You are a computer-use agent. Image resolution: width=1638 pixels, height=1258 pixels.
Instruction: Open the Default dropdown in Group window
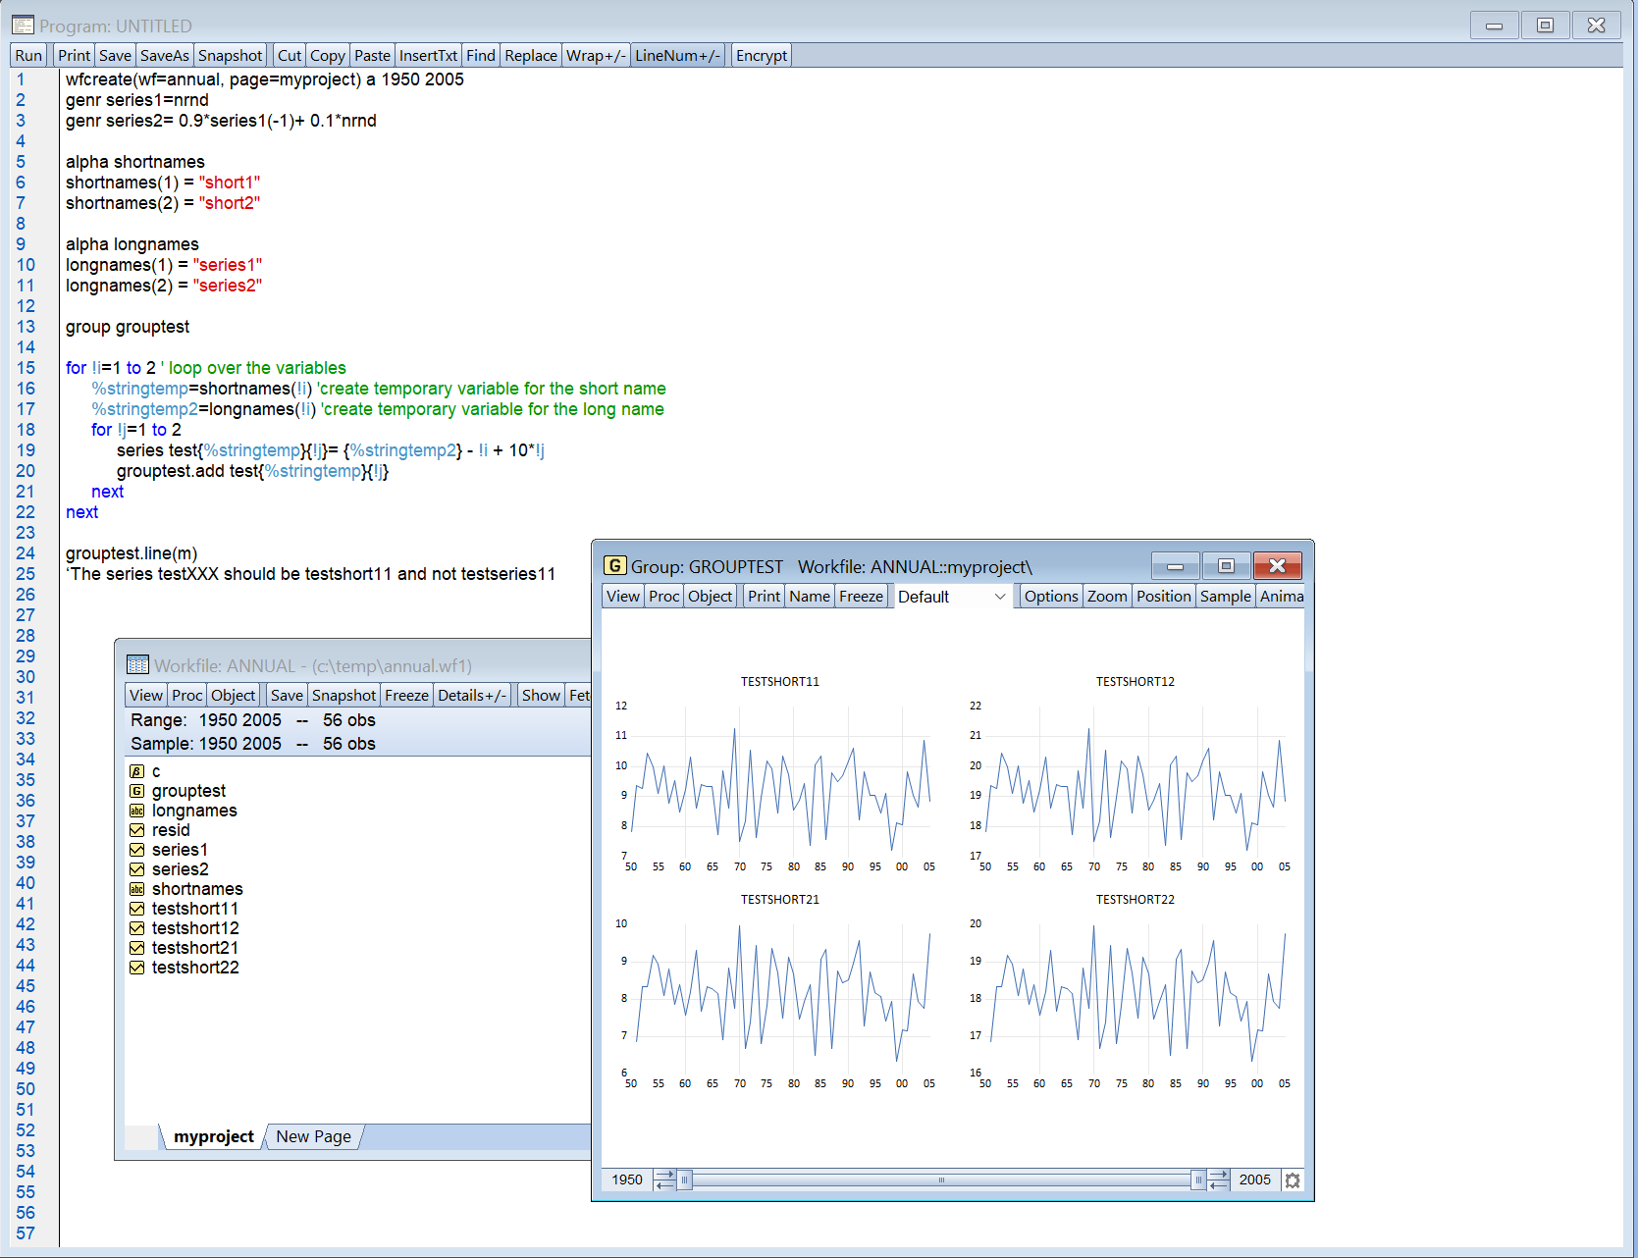point(952,597)
